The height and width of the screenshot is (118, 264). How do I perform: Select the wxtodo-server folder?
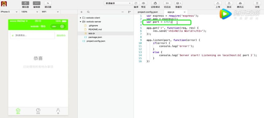click(x=94, y=22)
